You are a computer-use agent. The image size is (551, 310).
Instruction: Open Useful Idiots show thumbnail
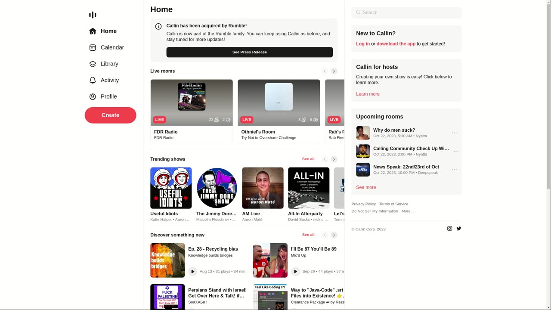(x=171, y=188)
